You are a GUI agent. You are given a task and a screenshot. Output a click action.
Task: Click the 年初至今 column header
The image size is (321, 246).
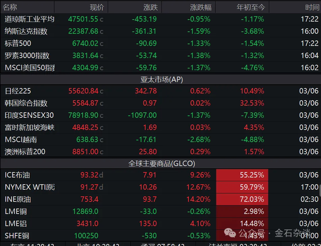pyautogui.click(x=250, y=7)
